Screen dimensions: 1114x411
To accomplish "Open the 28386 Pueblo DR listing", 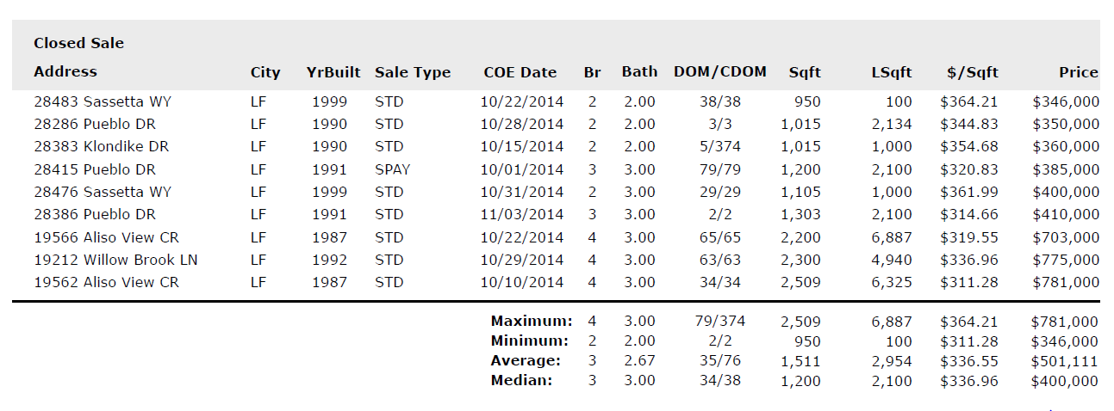I will [95, 214].
